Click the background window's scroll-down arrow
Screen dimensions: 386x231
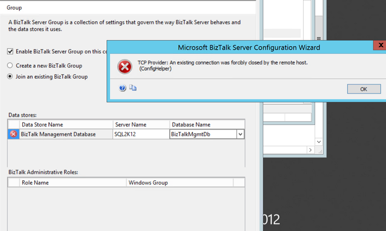coord(319,142)
